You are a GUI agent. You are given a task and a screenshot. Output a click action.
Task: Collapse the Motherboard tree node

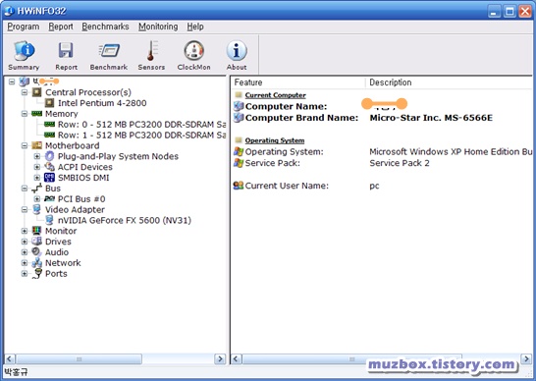[25, 145]
